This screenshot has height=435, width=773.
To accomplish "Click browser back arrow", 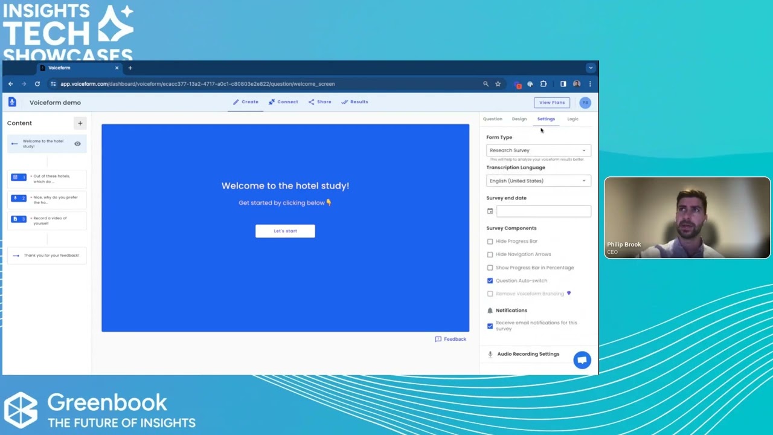I will (10, 84).
